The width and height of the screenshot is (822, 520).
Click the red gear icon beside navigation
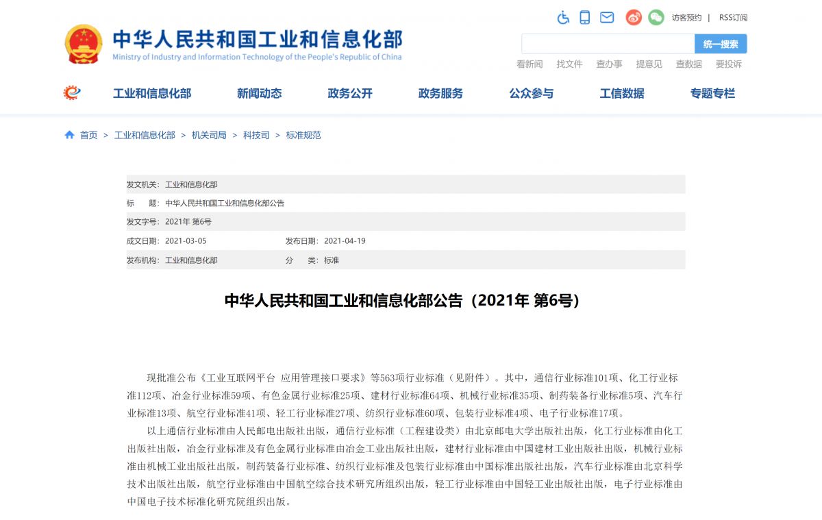(x=72, y=93)
